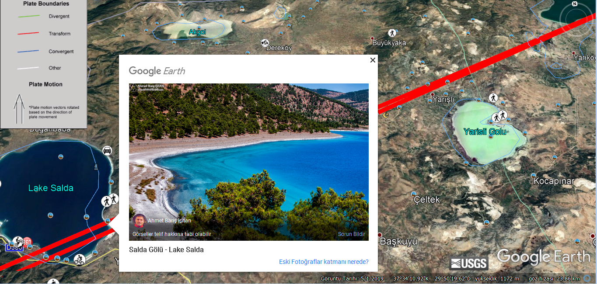The height and width of the screenshot is (284, 597).
Task: Click the Başkuyu village label
Action: (398, 241)
